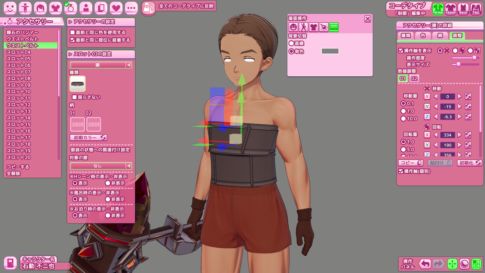
Task: Switch to the 種類 tab
Action: click(x=406, y=36)
